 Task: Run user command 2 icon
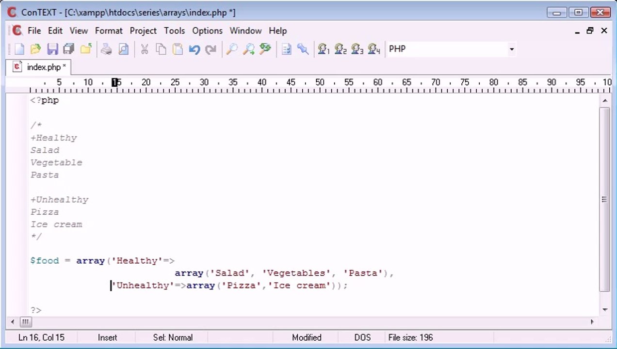point(341,49)
